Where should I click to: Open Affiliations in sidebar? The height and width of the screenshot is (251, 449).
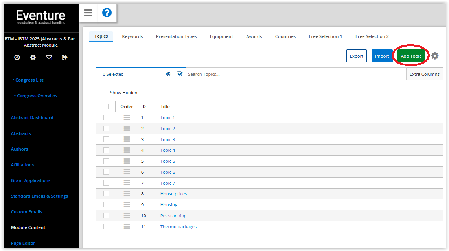[22, 165]
